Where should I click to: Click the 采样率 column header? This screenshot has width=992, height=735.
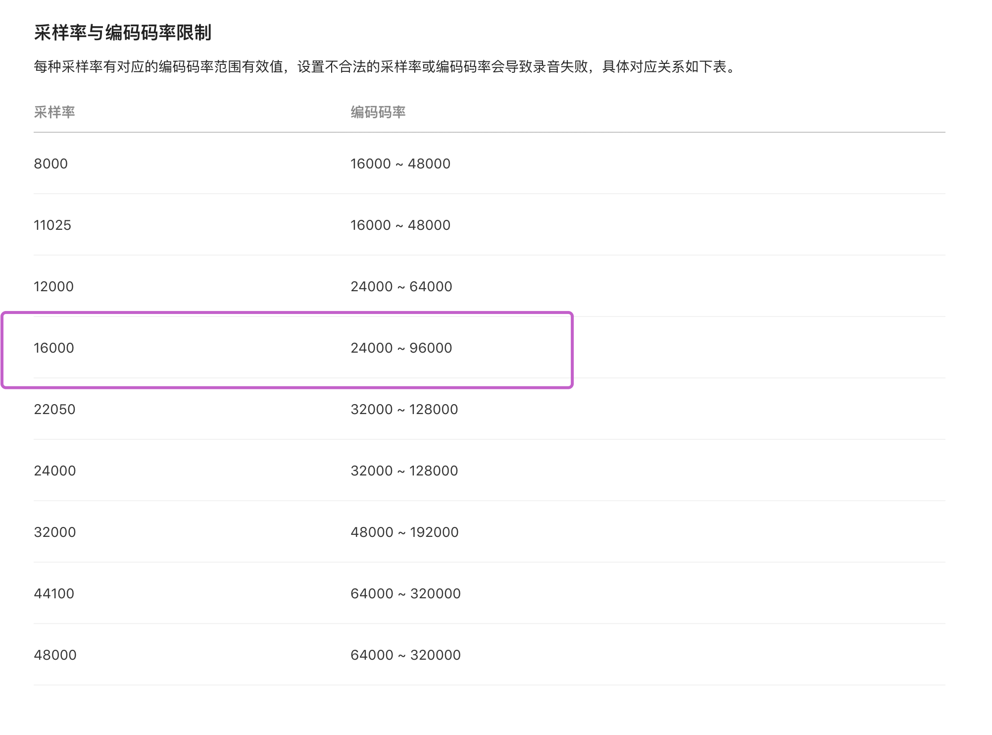54,112
